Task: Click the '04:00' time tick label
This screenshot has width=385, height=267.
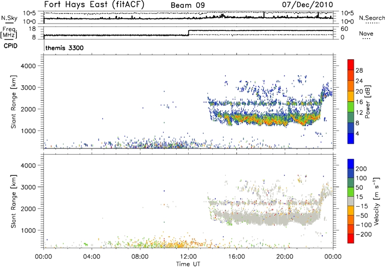Action: tap(92, 257)
